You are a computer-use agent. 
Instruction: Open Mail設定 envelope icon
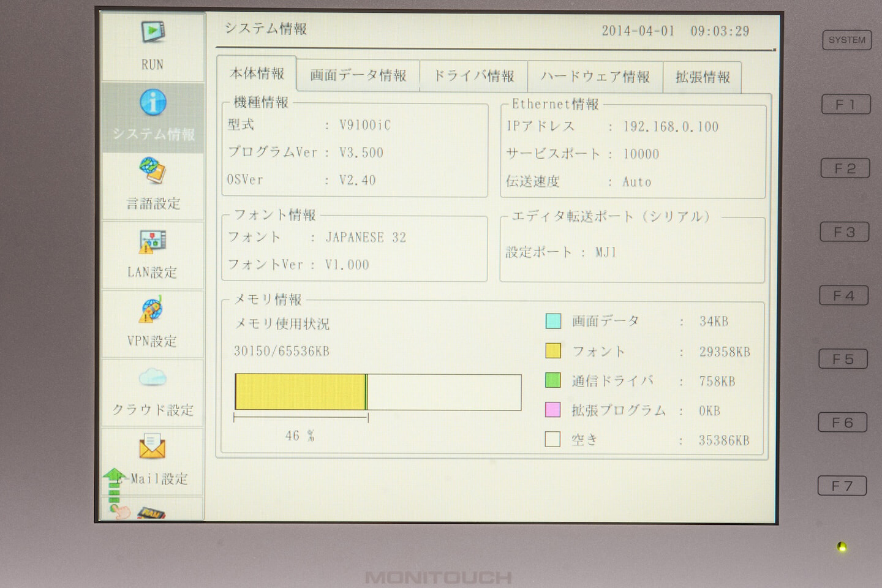tap(153, 447)
